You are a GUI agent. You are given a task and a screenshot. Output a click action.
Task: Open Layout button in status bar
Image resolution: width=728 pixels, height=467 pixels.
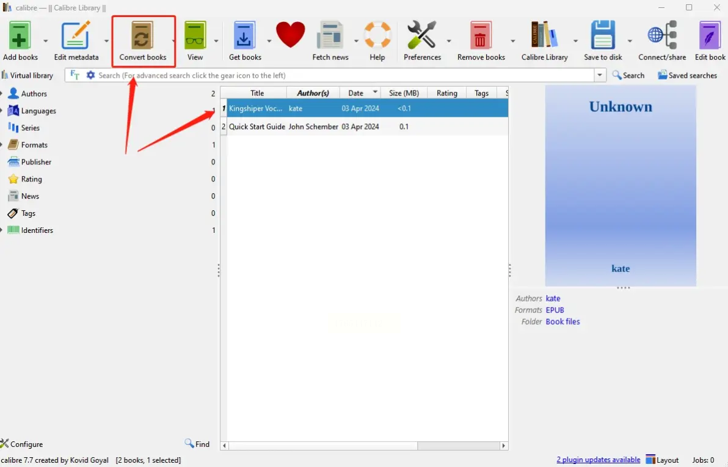click(663, 460)
